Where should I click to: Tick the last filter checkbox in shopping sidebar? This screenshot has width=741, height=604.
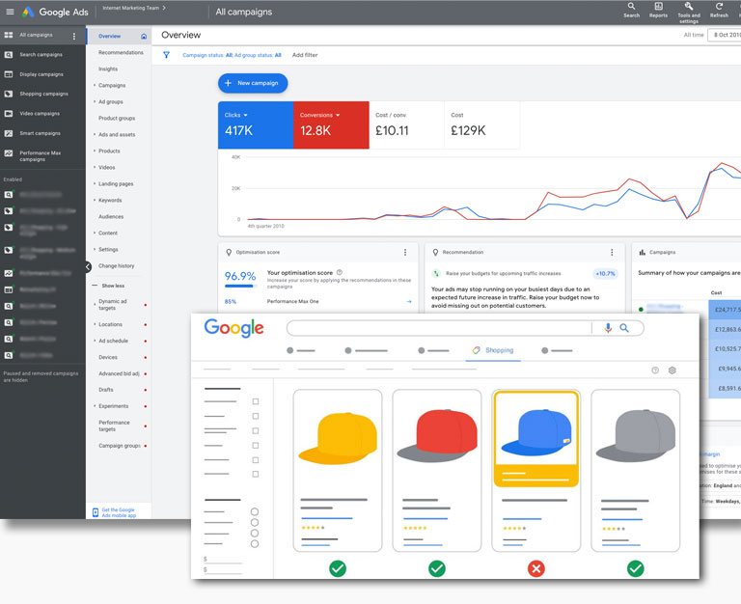pyautogui.click(x=255, y=474)
